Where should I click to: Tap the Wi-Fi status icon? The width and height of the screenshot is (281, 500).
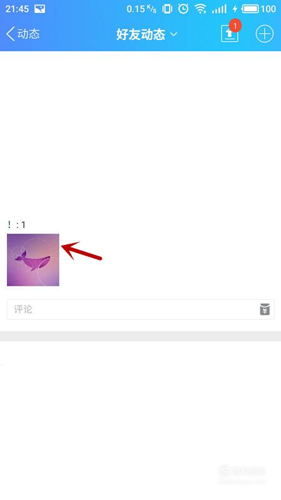coord(200,9)
